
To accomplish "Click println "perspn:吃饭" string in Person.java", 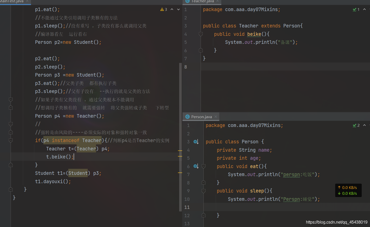I will [x=297, y=175].
